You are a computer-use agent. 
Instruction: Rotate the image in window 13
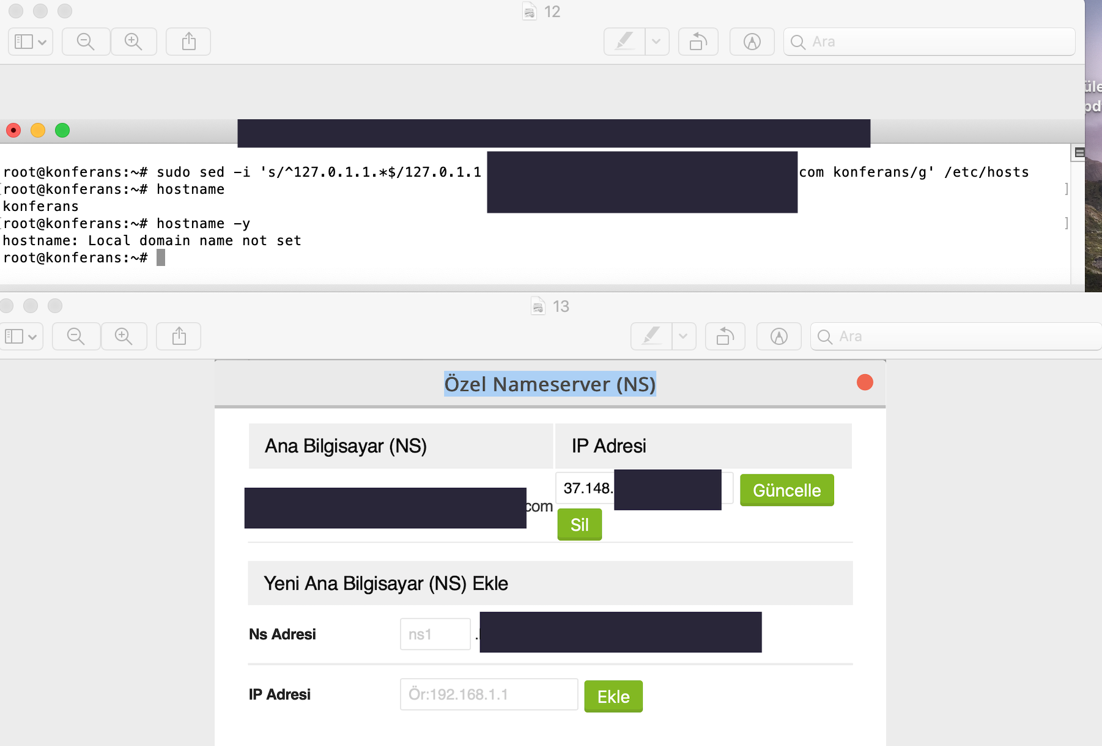(725, 336)
